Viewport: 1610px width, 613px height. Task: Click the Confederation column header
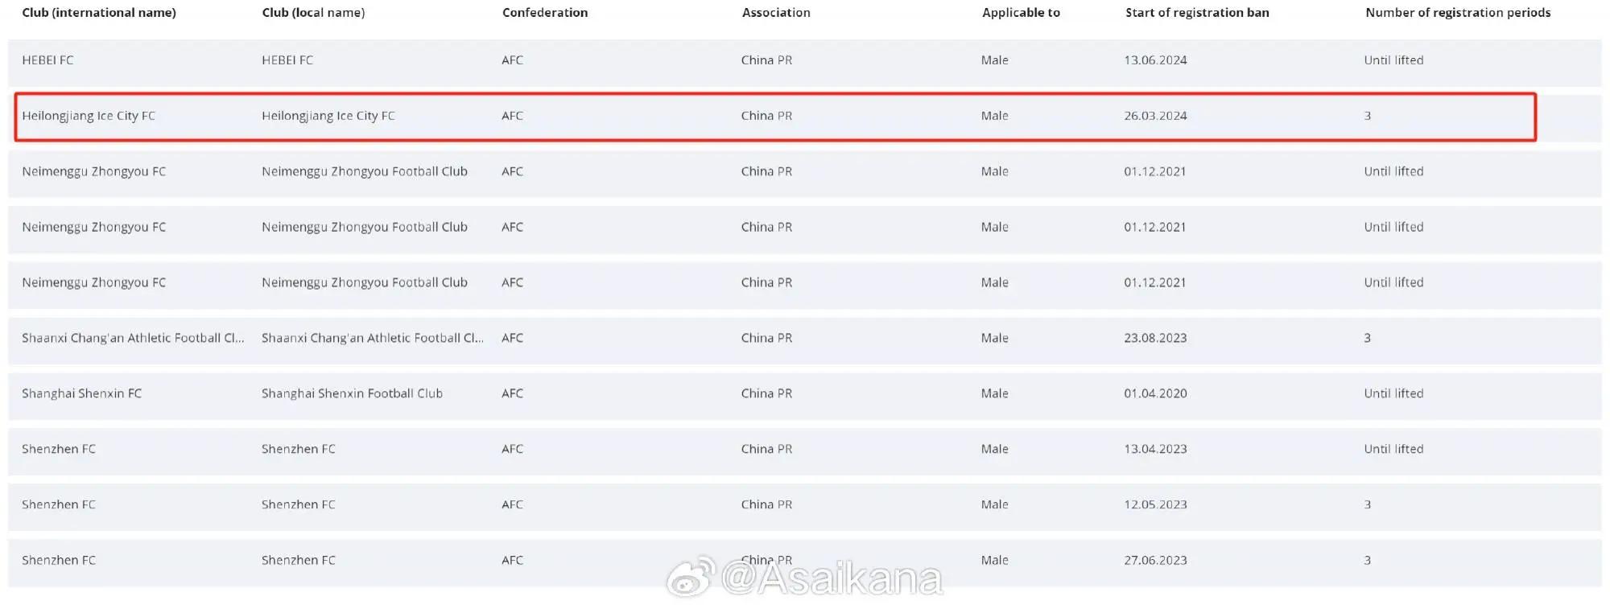tap(545, 13)
